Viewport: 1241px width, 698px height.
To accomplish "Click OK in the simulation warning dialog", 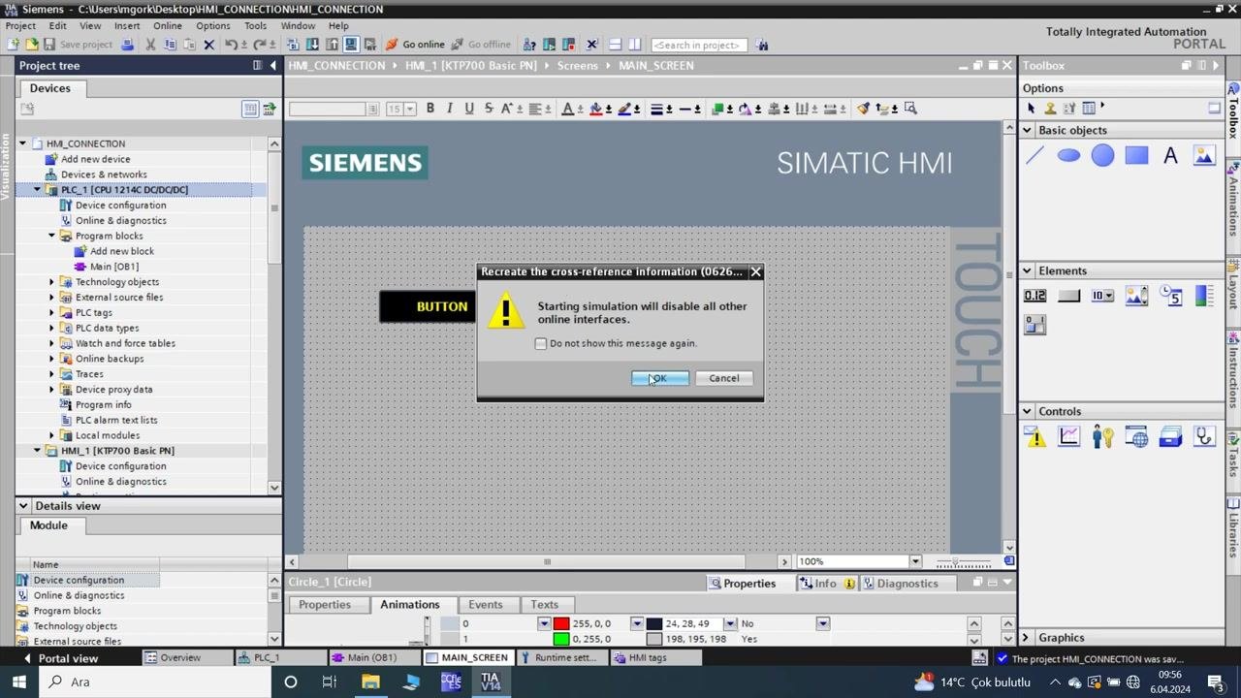I will [660, 378].
